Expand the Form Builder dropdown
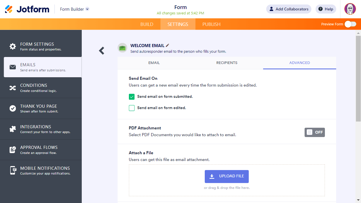The width and height of the screenshot is (361, 203). coord(87,9)
